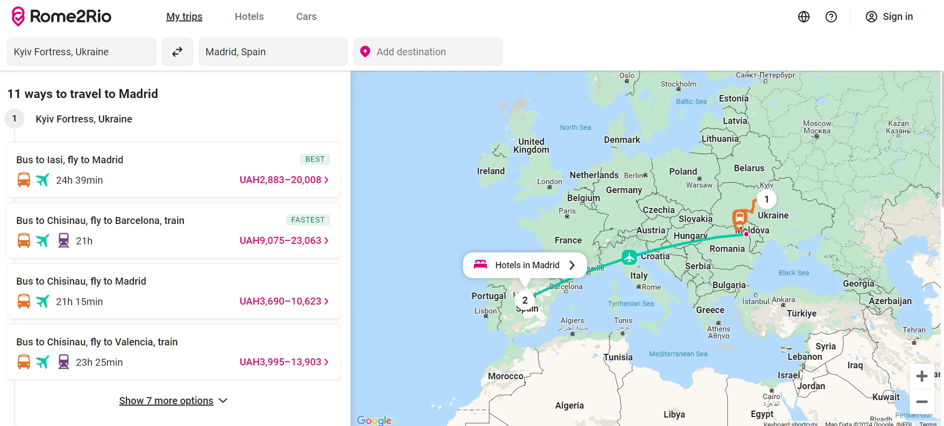Open the Hotels tab
The width and height of the screenshot is (944, 426).
point(249,16)
